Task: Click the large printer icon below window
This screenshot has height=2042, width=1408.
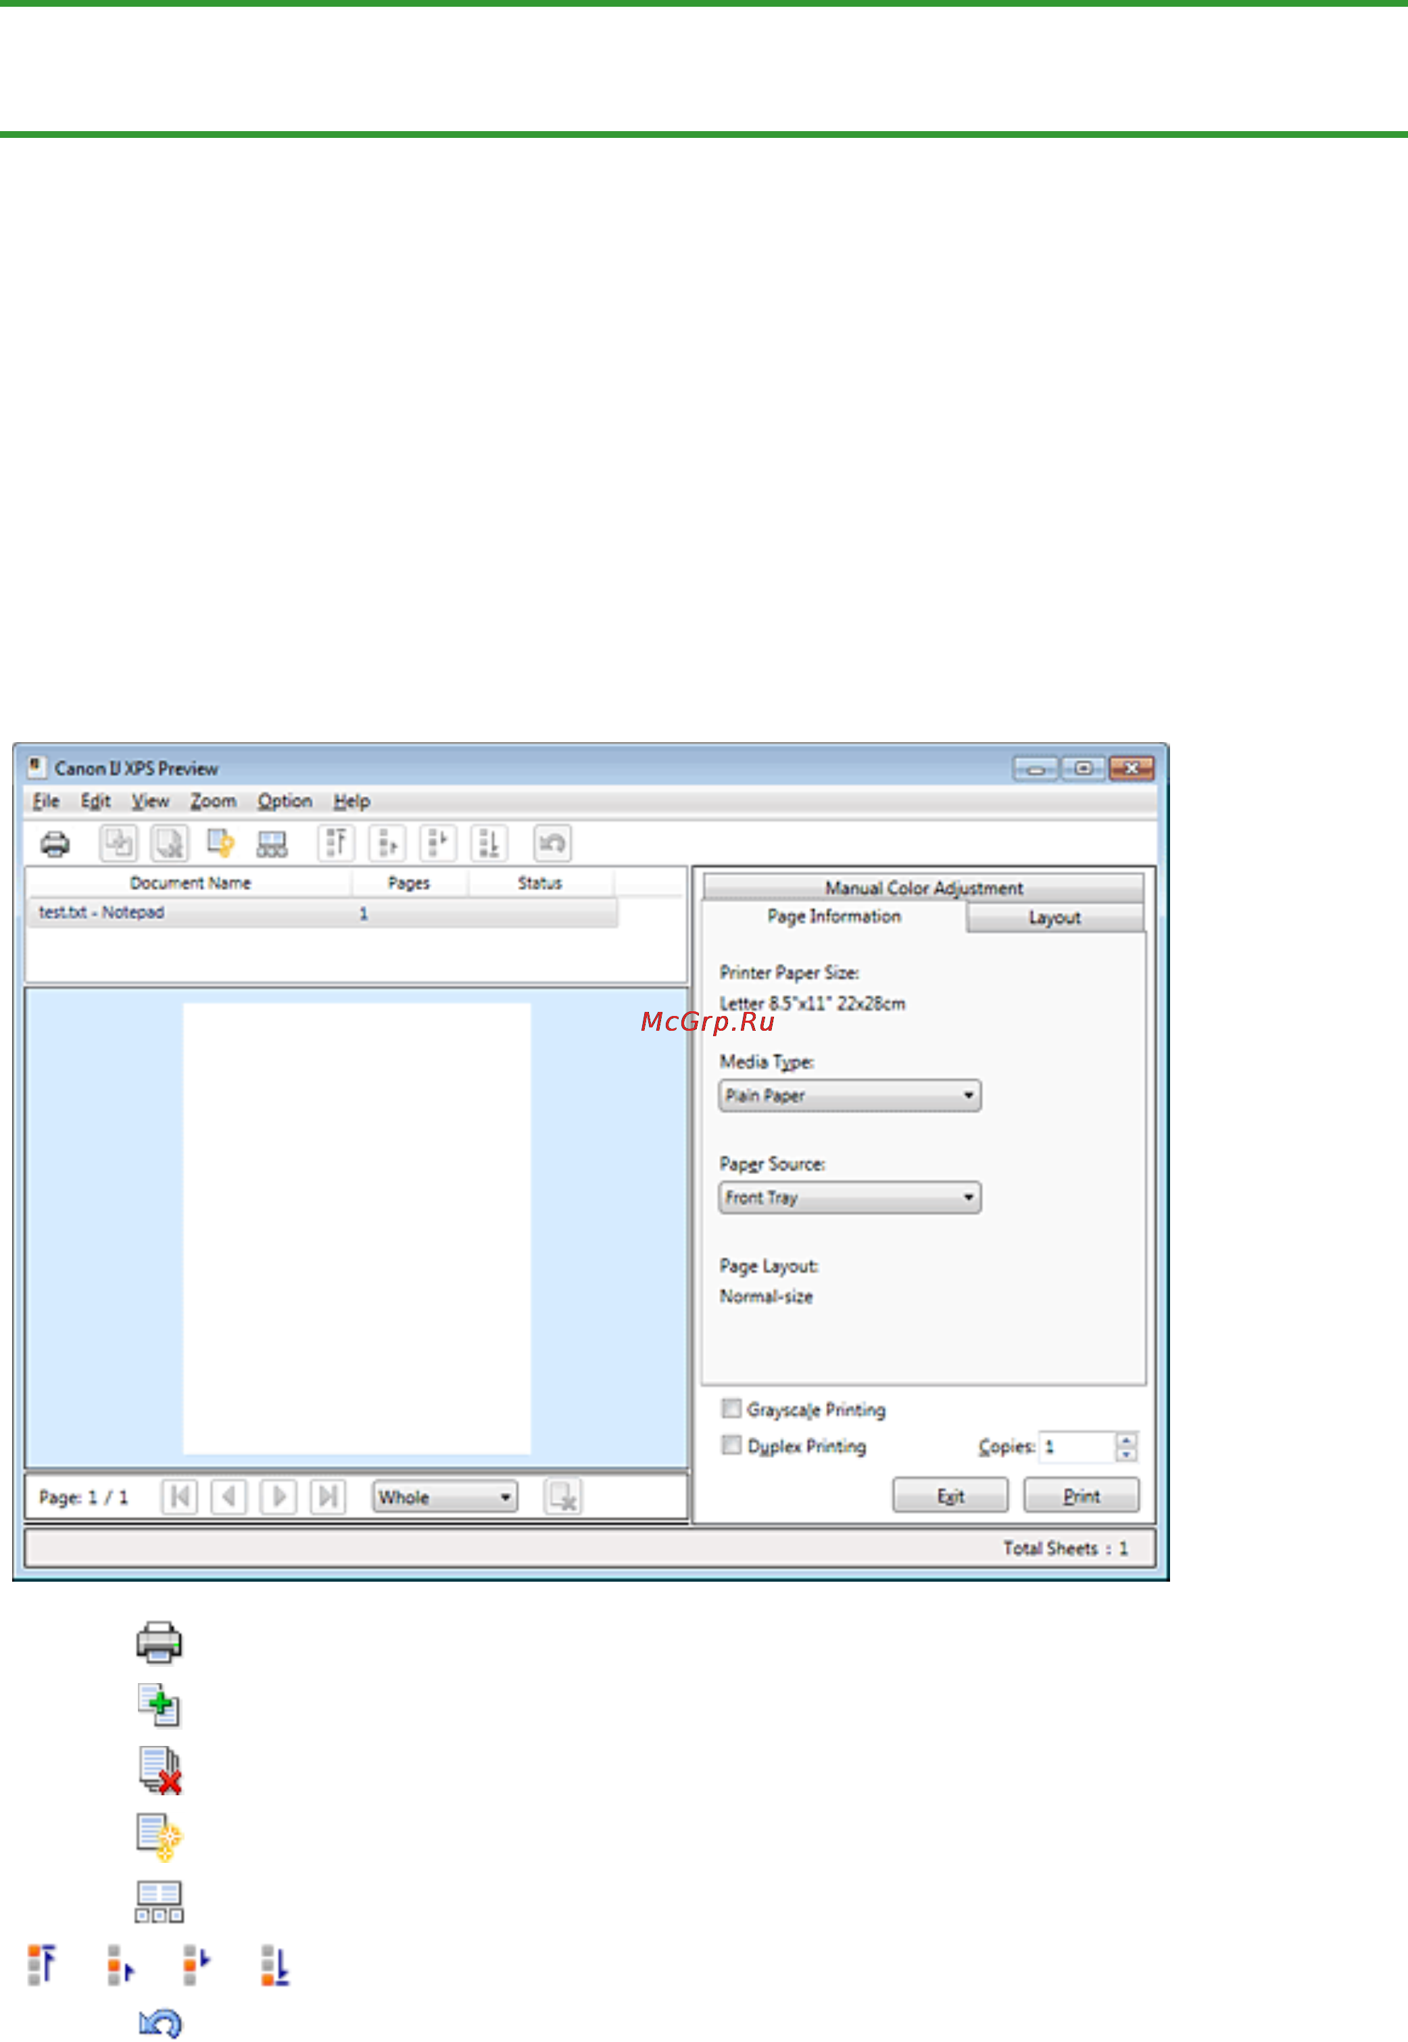Action: [160, 1643]
